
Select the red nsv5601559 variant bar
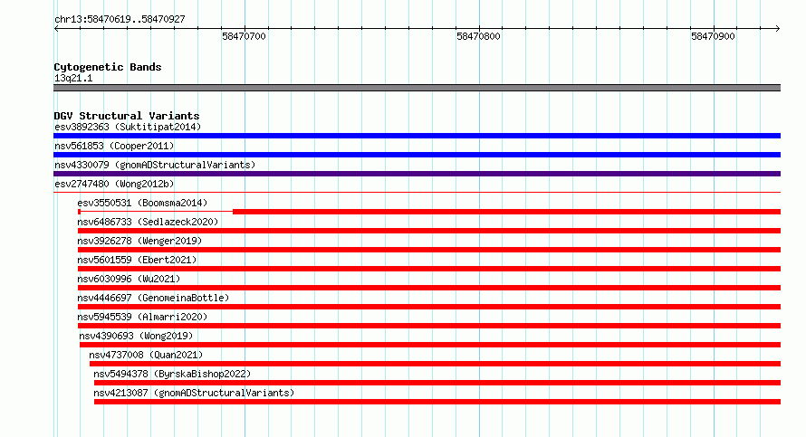tap(429, 269)
